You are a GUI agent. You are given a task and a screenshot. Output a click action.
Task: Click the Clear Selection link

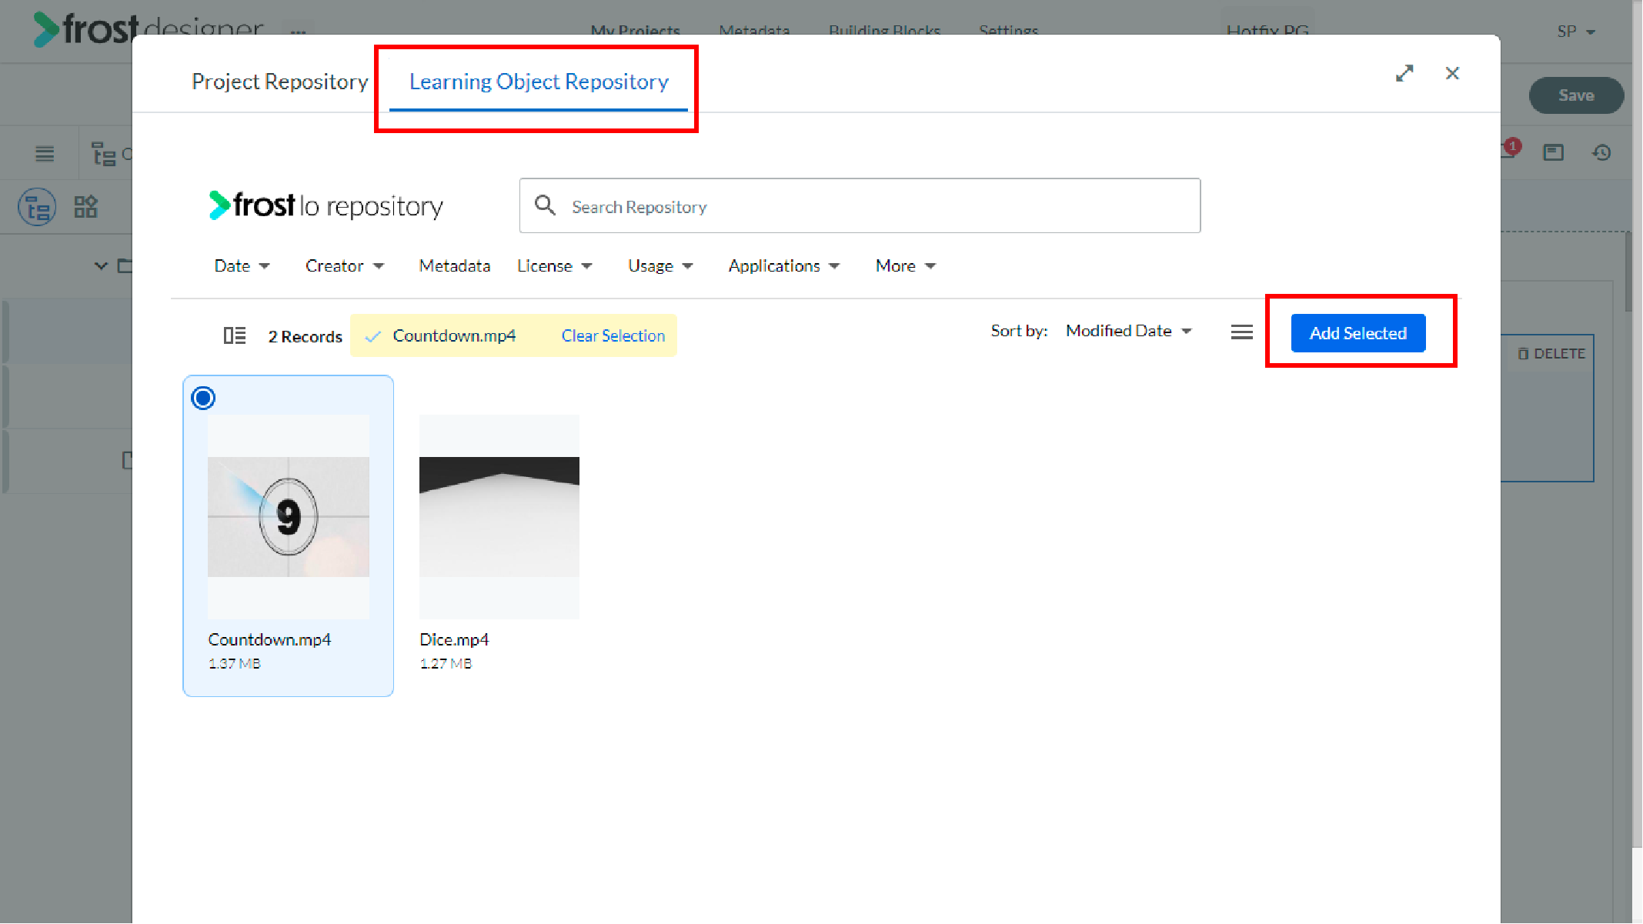[613, 335]
